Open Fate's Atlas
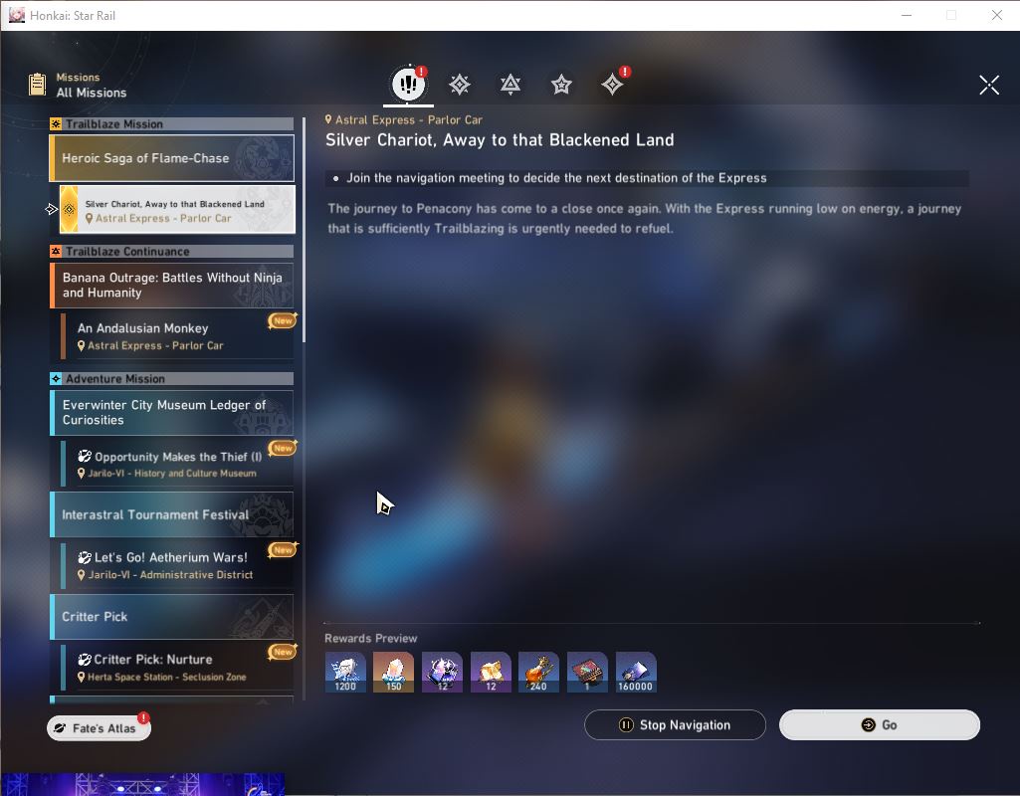 99,727
